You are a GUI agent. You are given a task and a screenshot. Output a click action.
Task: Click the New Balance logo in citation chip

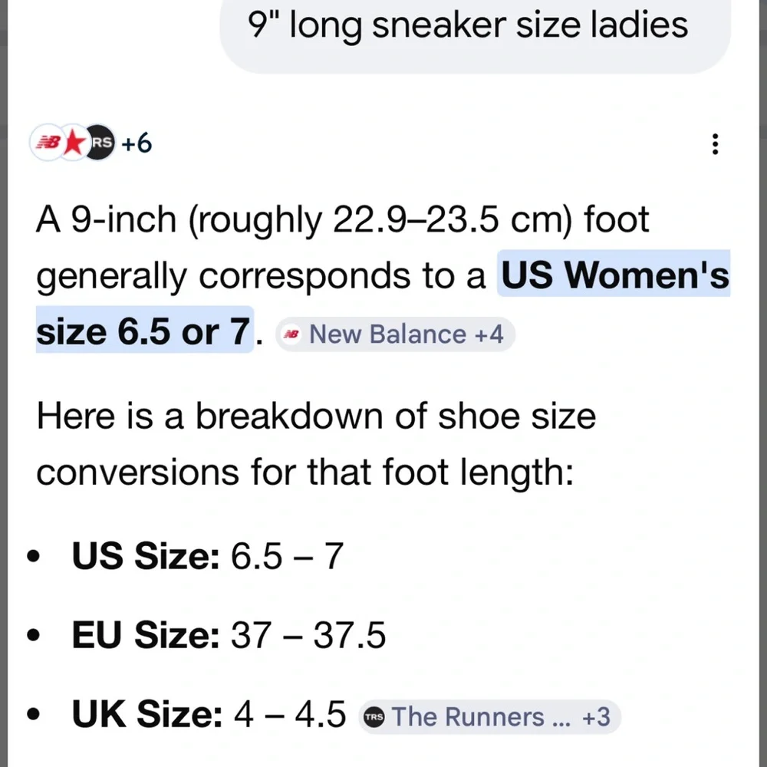(x=291, y=334)
